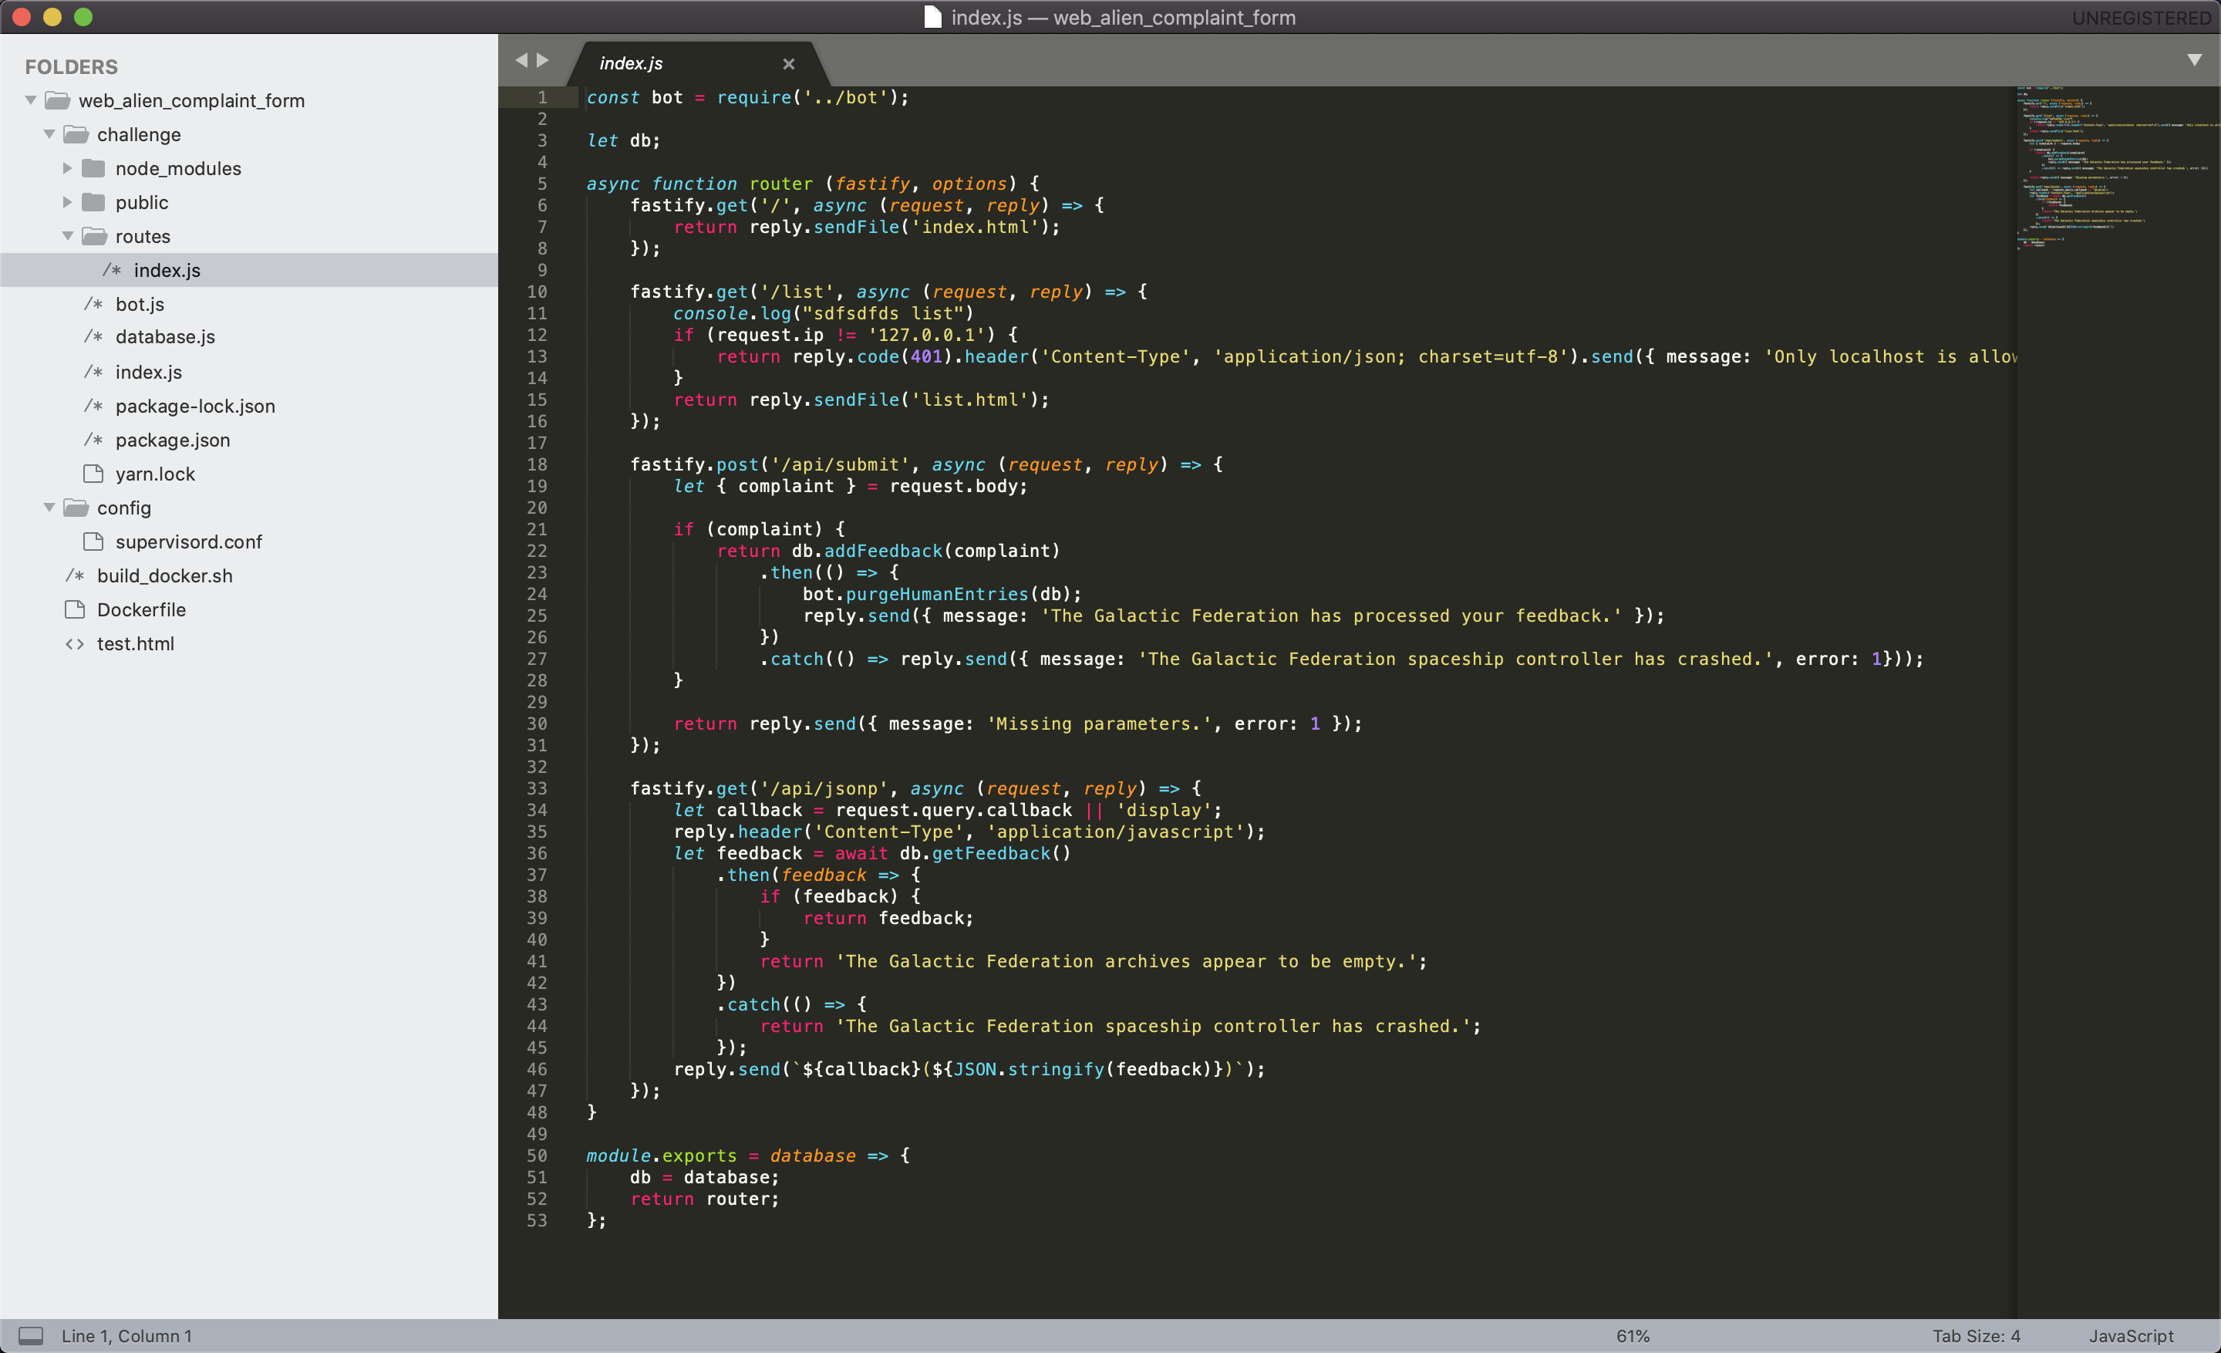Click the config folder icon
The height and width of the screenshot is (1353, 2221).
click(76, 508)
